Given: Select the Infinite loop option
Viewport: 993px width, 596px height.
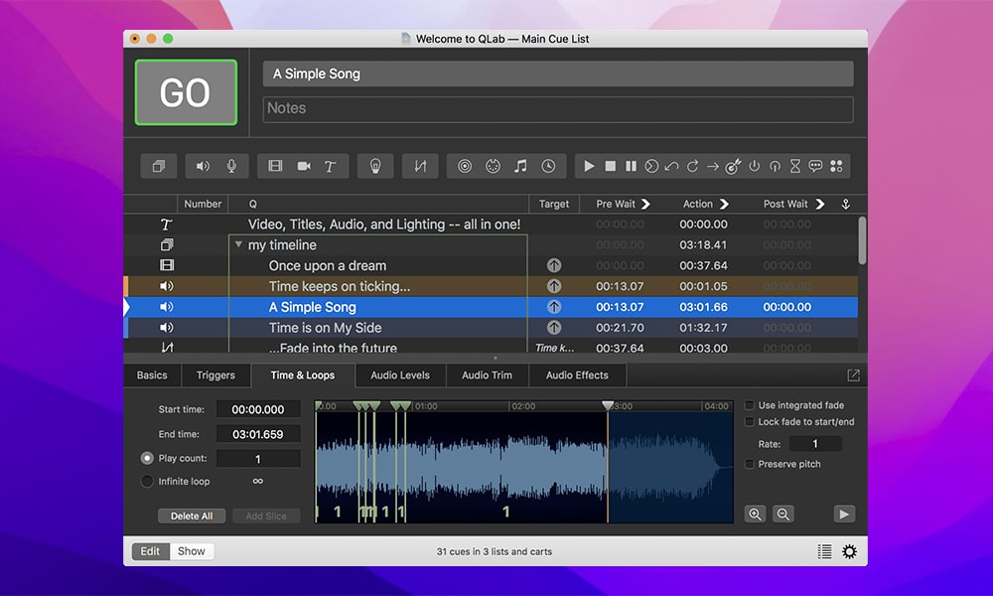Looking at the screenshot, I should (148, 481).
